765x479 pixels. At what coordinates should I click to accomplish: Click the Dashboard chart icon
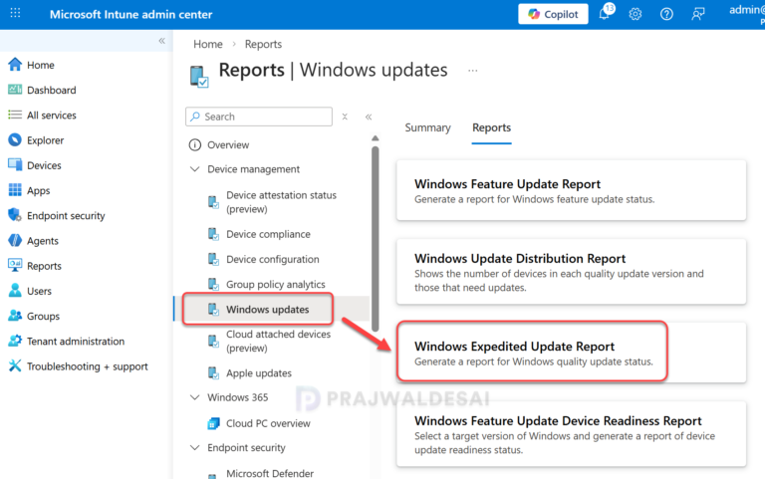point(15,90)
